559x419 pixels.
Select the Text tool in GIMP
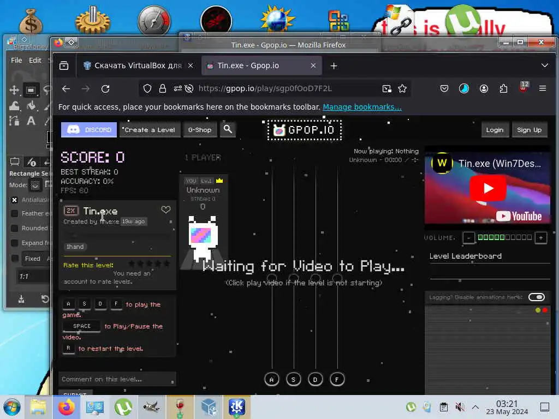point(31,121)
